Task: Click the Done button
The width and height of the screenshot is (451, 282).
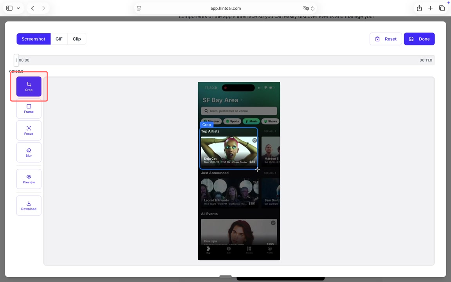Action: (419, 39)
